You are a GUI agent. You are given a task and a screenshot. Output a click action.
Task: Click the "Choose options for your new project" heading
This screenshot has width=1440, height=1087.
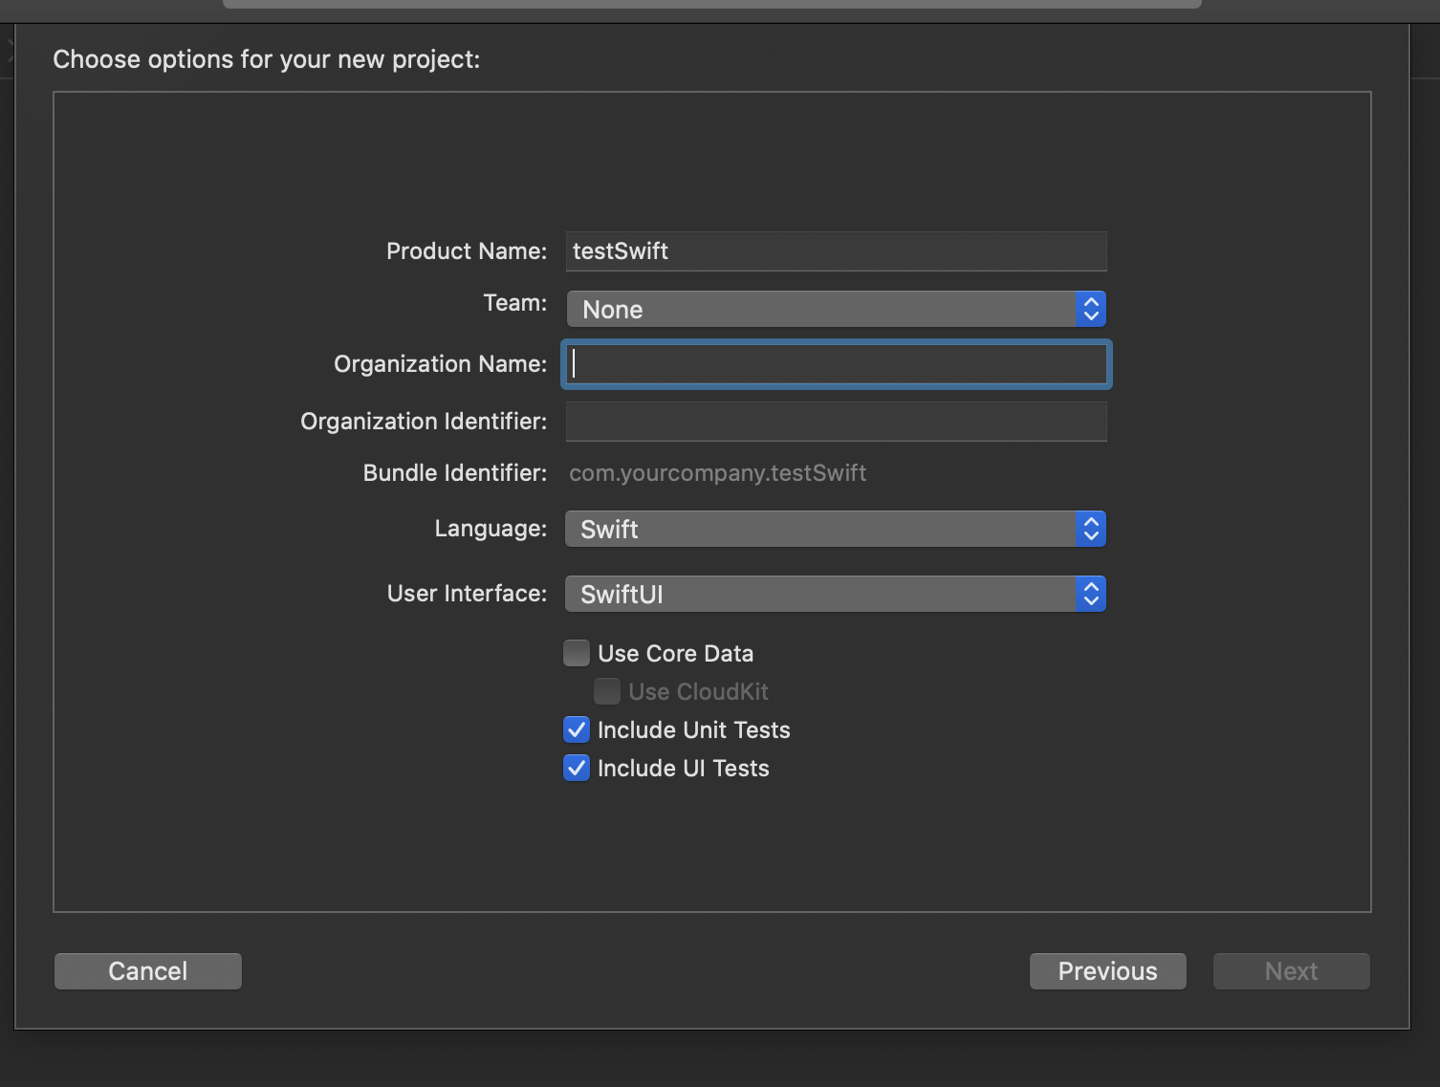click(x=267, y=59)
